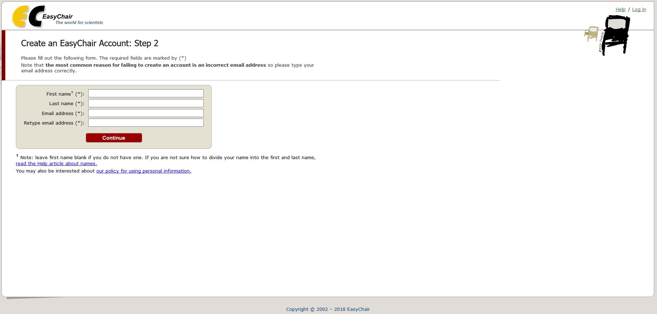Open the Help link in the header
Image resolution: width=657 pixels, height=314 pixels.
point(620,10)
